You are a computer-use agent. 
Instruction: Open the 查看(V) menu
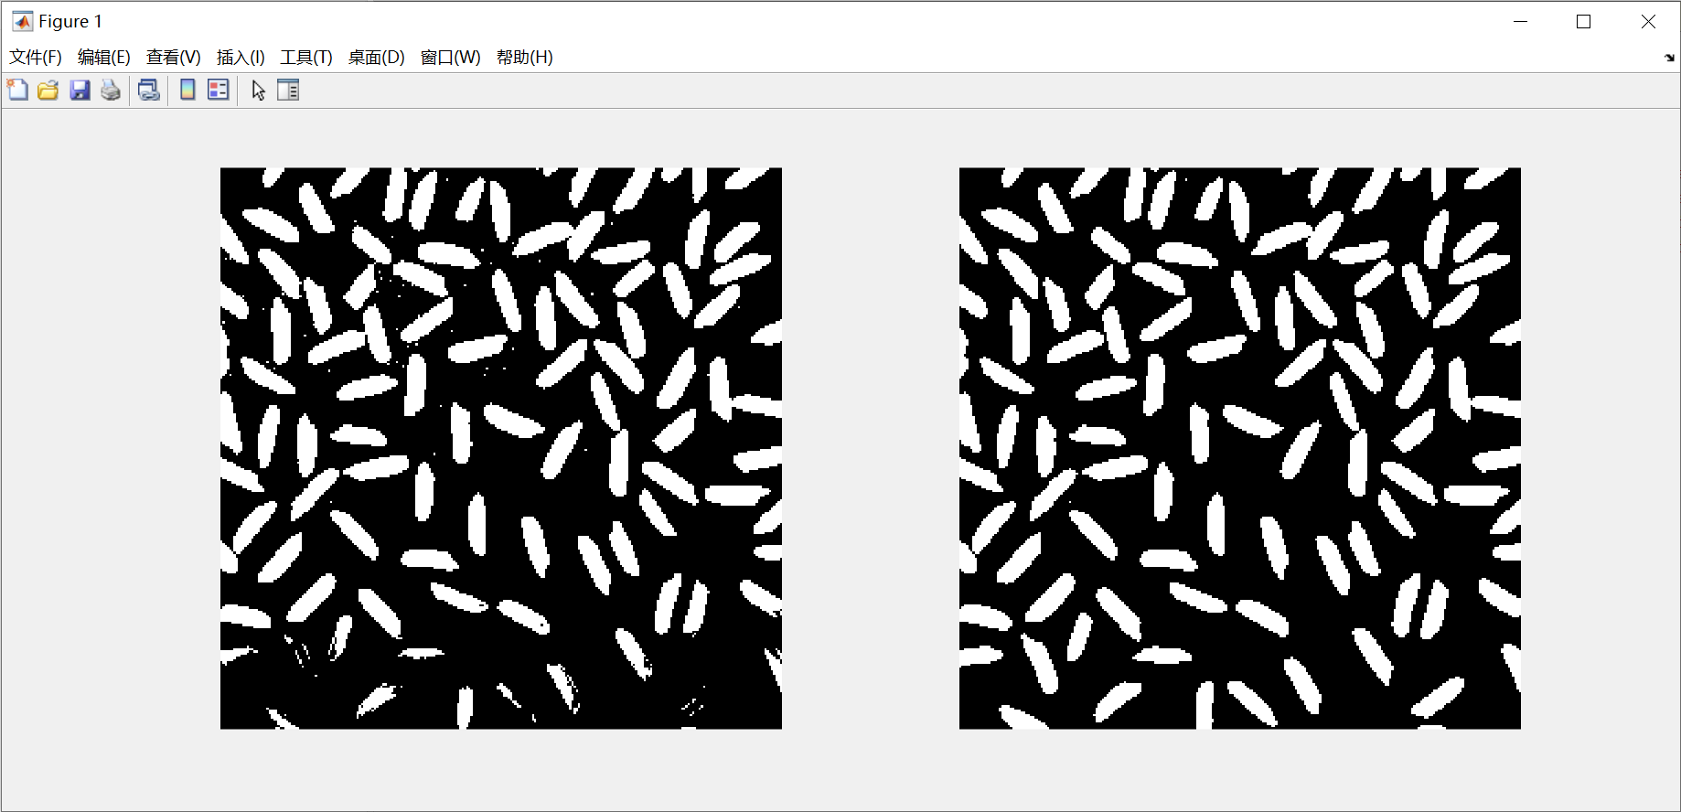tap(174, 58)
